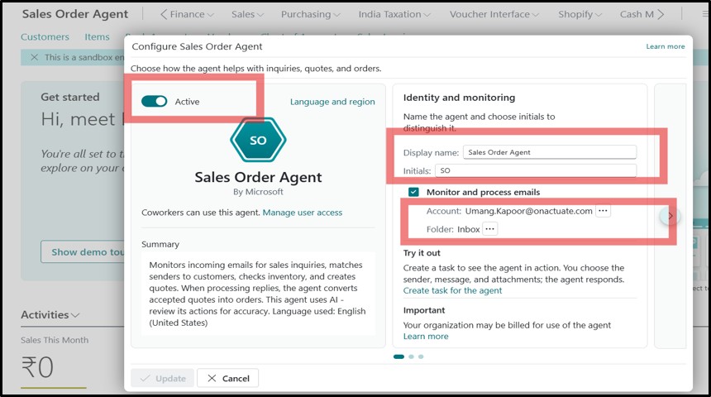Dismiss the sandbox notification X

click(34, 57)
